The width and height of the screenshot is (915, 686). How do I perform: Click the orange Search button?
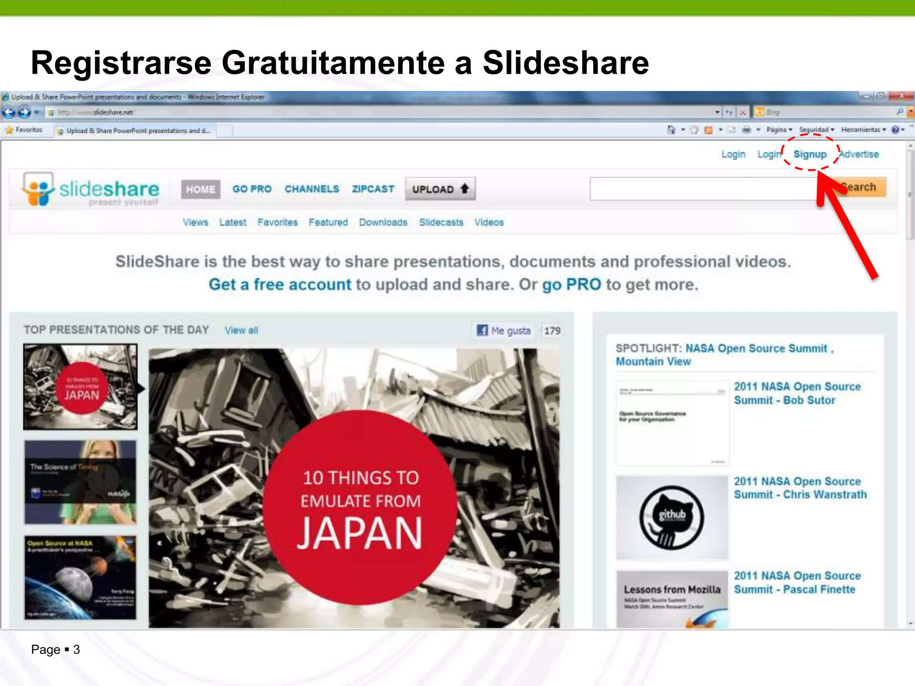coord(859,187)
